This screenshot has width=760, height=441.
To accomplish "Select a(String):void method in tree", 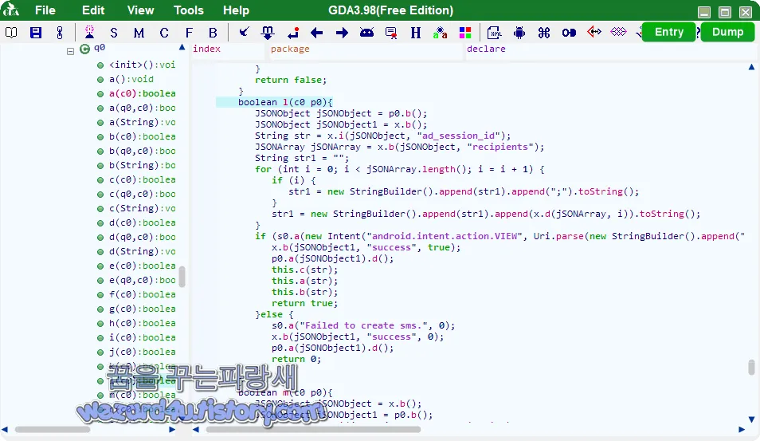I will point(142,122).
